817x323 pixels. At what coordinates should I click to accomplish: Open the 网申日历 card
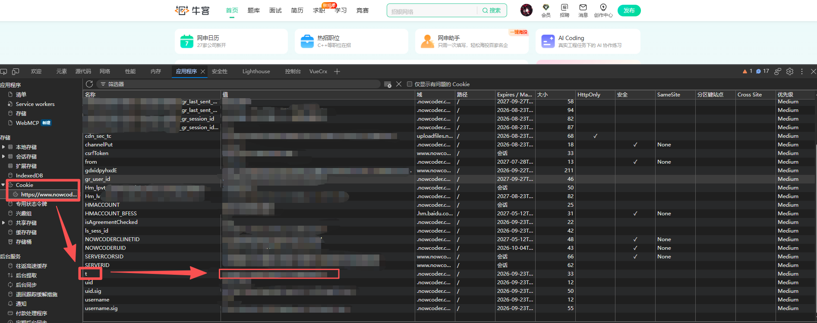click(x=231, y=41)
